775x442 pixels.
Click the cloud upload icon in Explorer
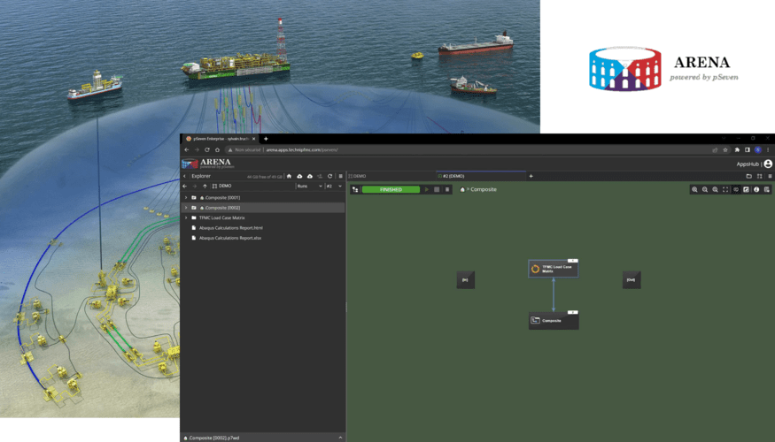click(x=299, y=176)
